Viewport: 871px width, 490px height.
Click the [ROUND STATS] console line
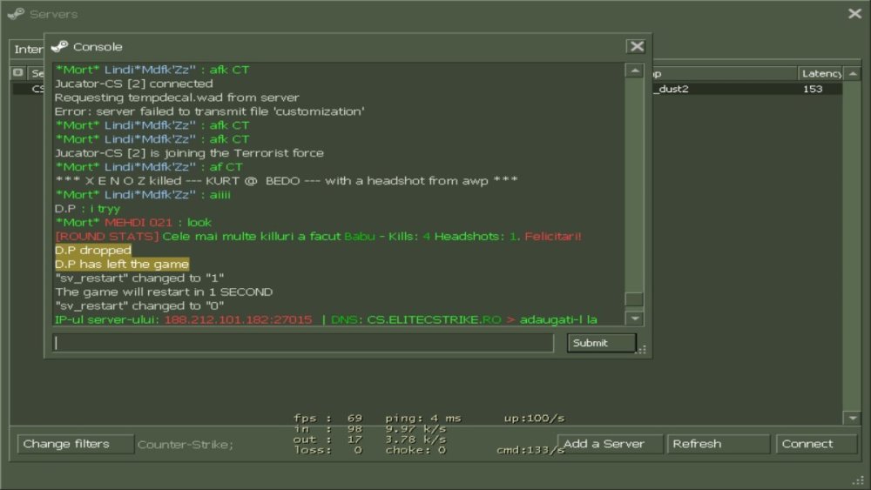point(318,237)
